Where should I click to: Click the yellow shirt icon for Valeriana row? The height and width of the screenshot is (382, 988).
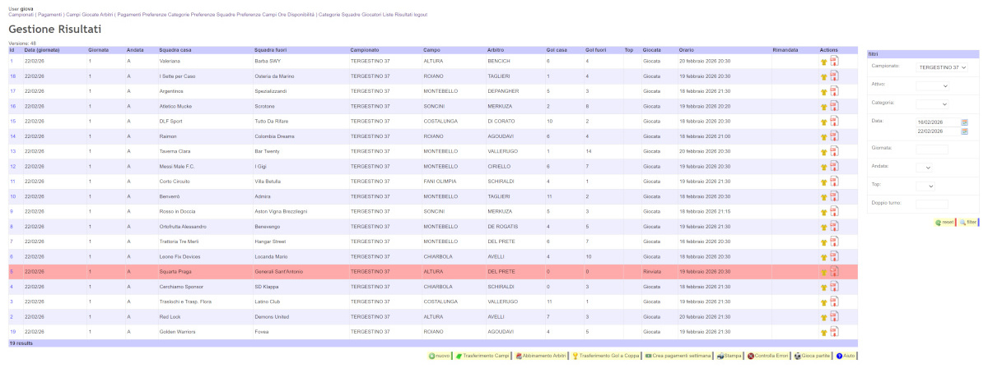pyautogui.click(x=823, y=62)
